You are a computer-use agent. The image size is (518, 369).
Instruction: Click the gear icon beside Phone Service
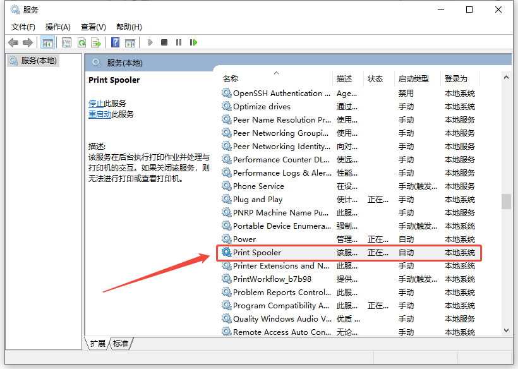[x=226, y=186]
